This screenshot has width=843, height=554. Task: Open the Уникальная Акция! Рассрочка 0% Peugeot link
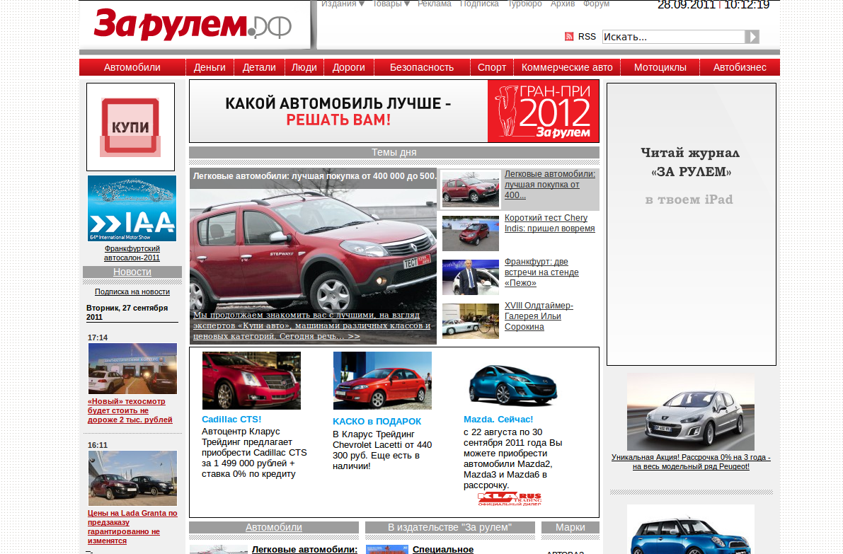point(691,462)
